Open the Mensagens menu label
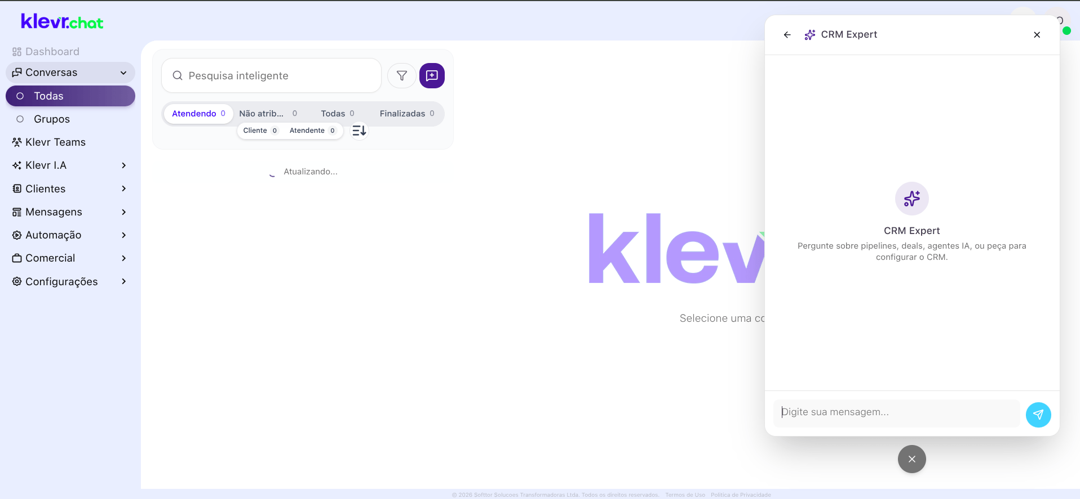1080x499 pixels. click(54, 212)
